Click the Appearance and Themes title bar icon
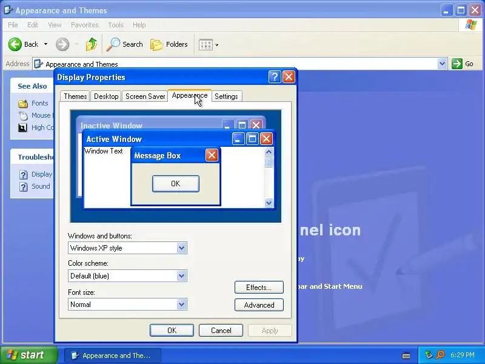Viewport: 485px width, 364px height. (8, 10)
